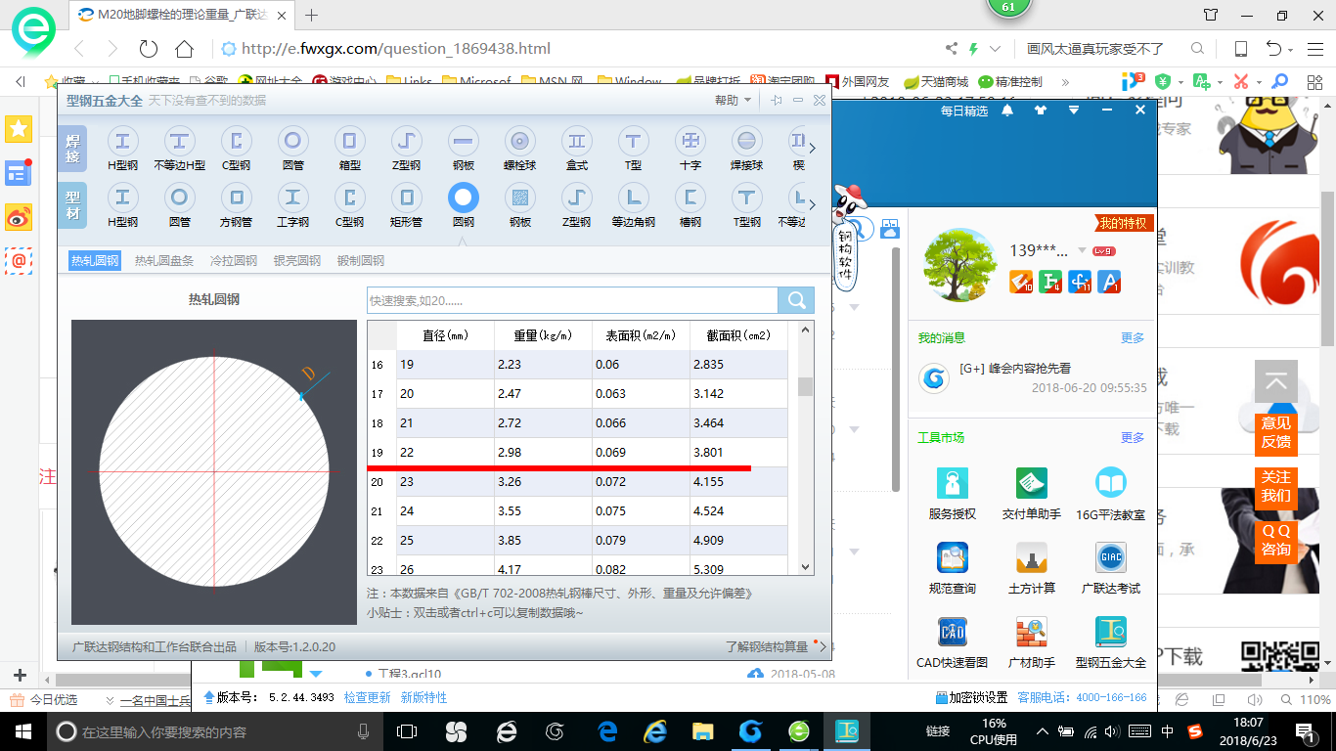Open the skin shirt icon in blue header
1336x751 pixels.
[1041, 110]
